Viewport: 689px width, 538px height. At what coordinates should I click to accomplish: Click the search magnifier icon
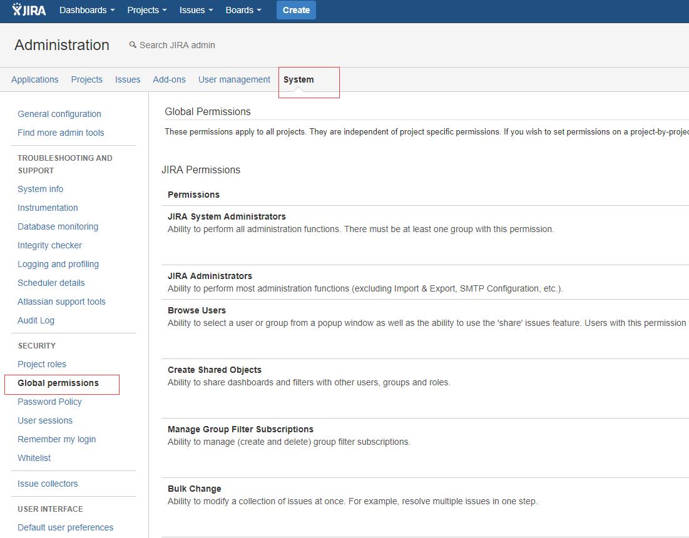(x=132, y=45)
